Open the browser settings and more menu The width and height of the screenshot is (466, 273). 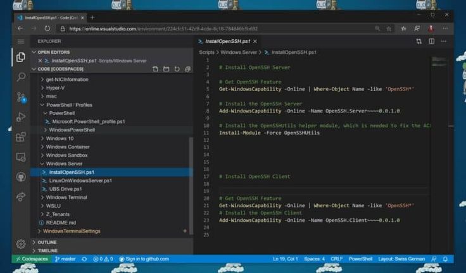[x=445, y=28]
